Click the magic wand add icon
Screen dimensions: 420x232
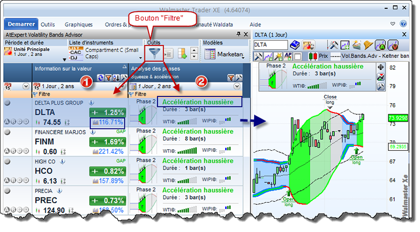pyautogui.click(x=278, y=57)
